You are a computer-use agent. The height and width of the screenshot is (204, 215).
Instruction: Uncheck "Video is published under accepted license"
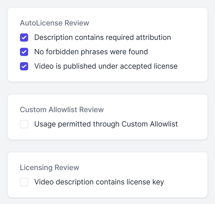[x=24, y=66]
